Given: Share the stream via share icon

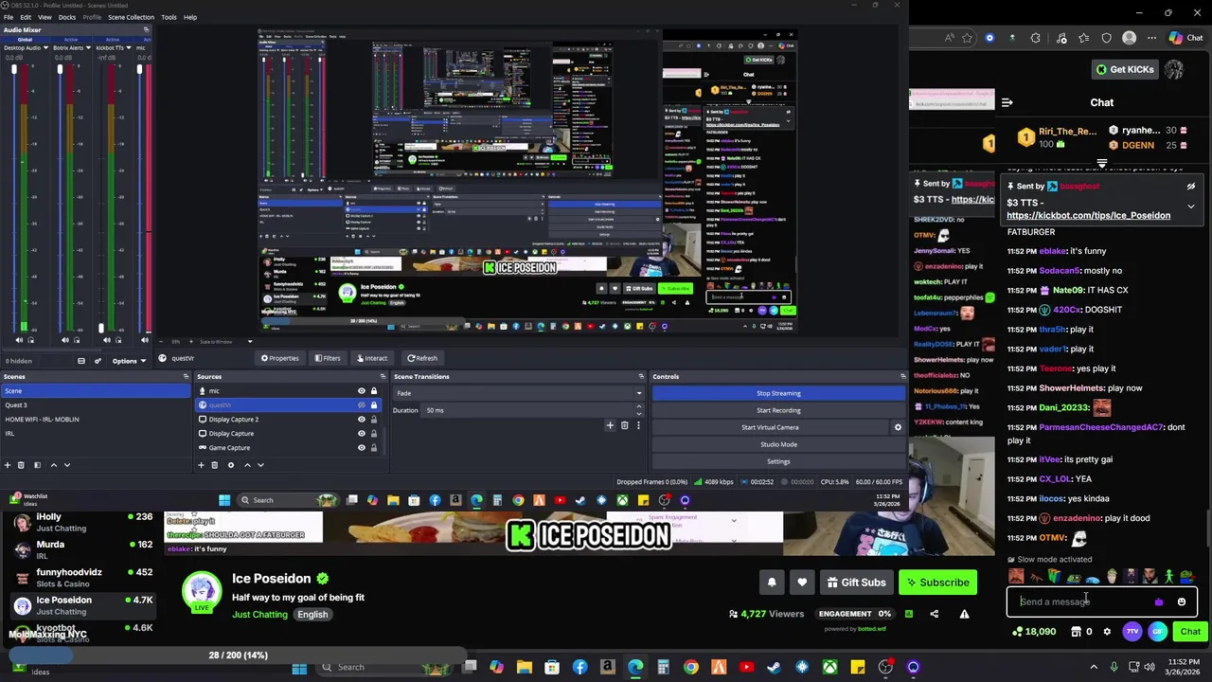Looking at the screenshot, I should tap(934, 614).
